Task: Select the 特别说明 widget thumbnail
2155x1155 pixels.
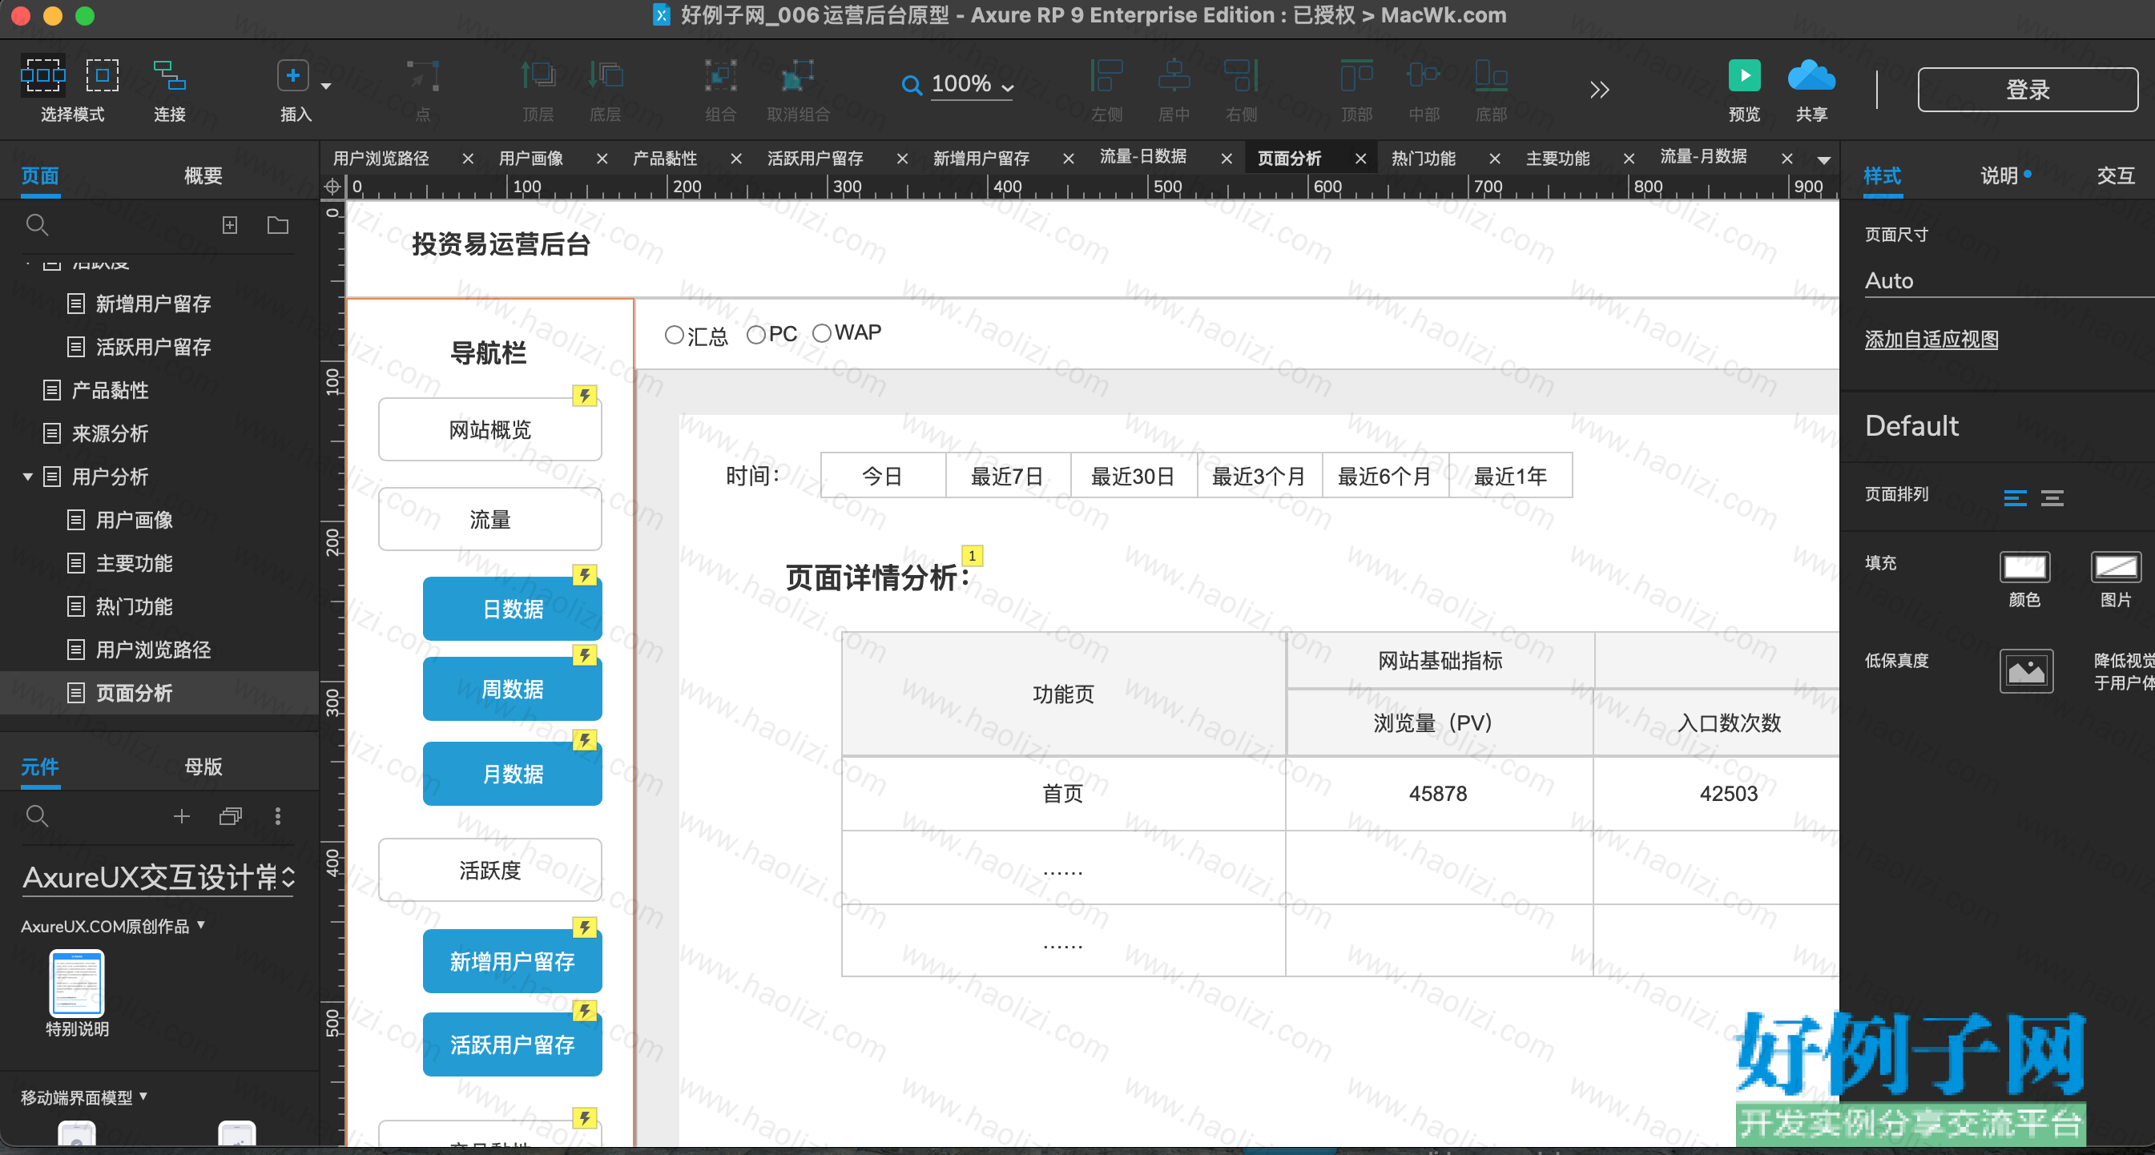Action: (77, 984)
